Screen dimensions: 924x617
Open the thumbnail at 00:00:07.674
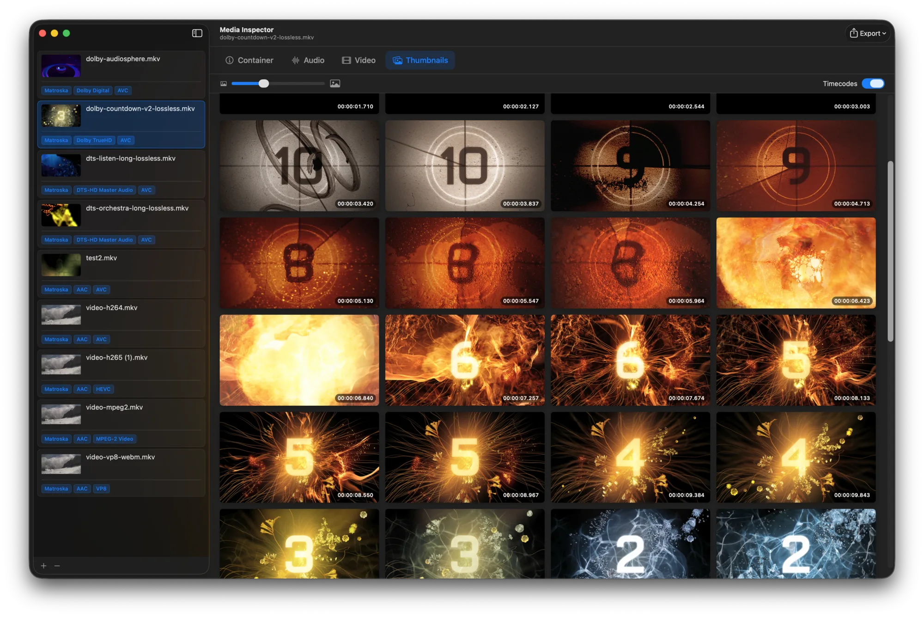click(x=630, y=360)
